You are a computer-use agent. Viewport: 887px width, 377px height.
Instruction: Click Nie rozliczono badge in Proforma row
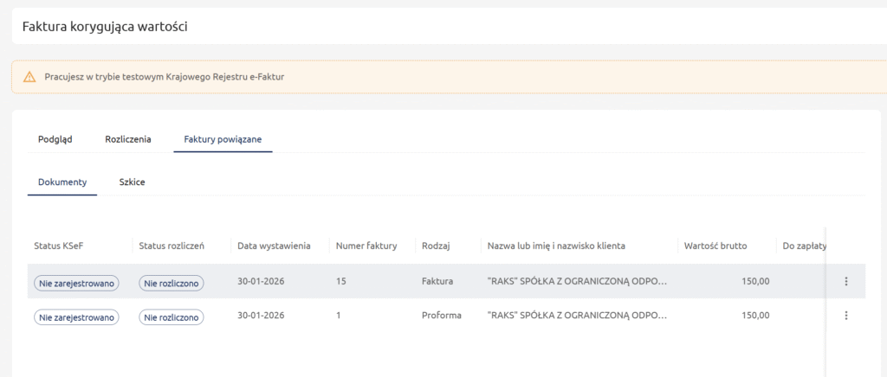click(173, 317)
